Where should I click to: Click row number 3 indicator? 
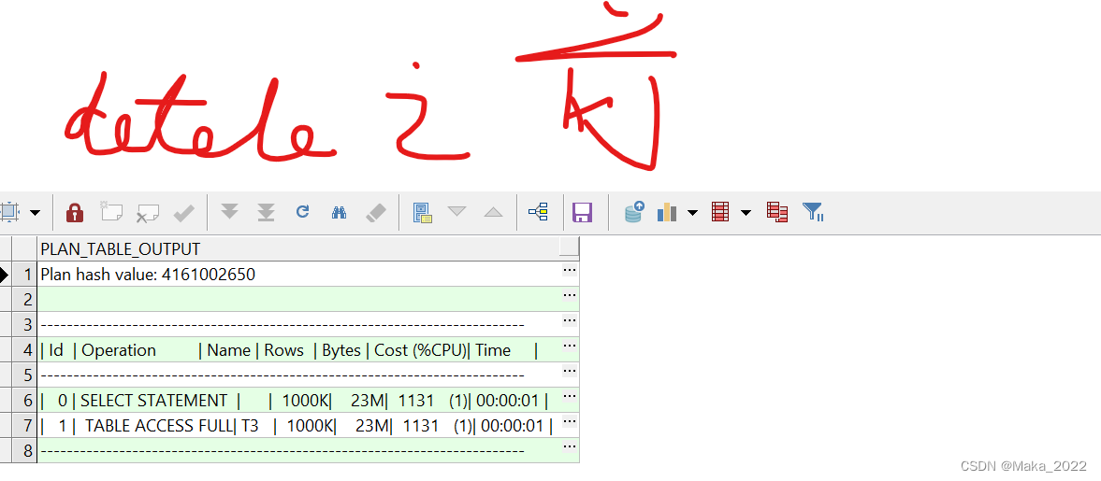coord(24,325)
